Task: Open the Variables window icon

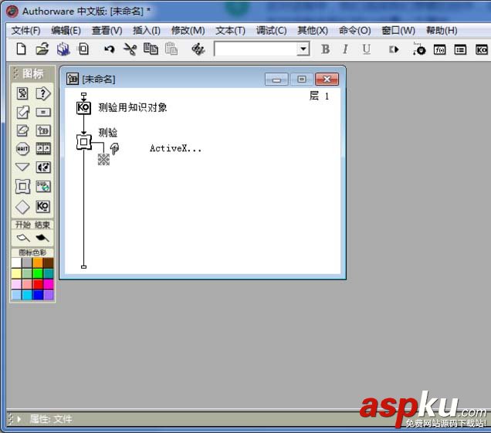Action: (460, 49)
